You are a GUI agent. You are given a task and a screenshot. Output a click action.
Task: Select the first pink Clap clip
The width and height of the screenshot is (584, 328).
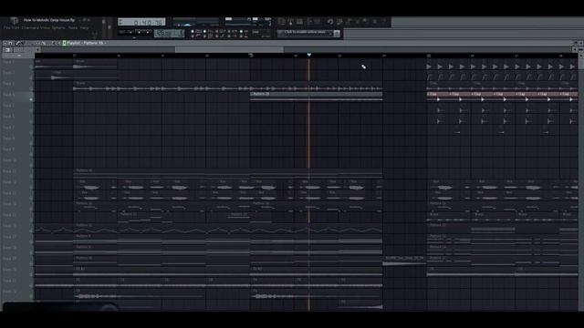click(438, 97)
